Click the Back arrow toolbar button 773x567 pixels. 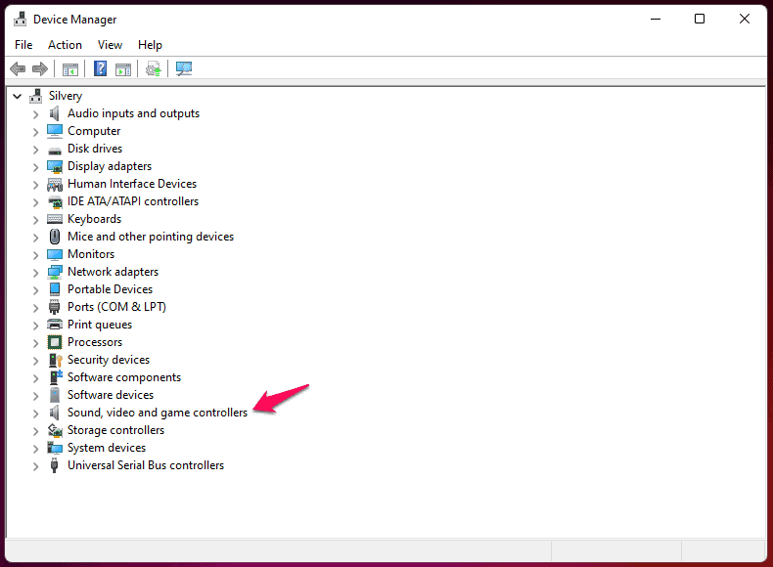click(18, 68)
